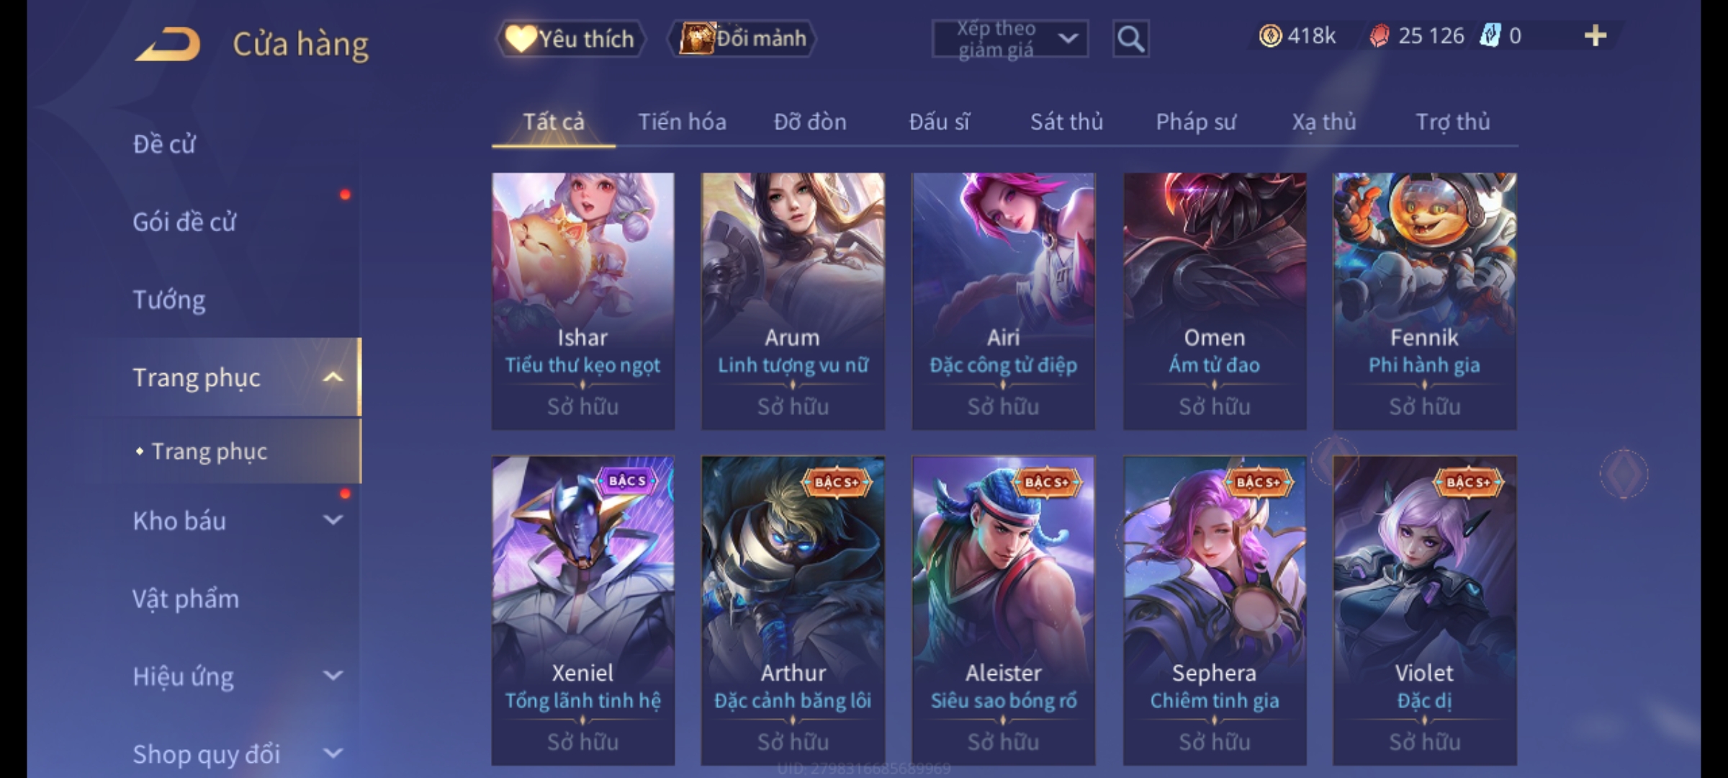Select the Violet Đặc dị skin card
Viewport: 1728px width, 778px height.
1424,610
